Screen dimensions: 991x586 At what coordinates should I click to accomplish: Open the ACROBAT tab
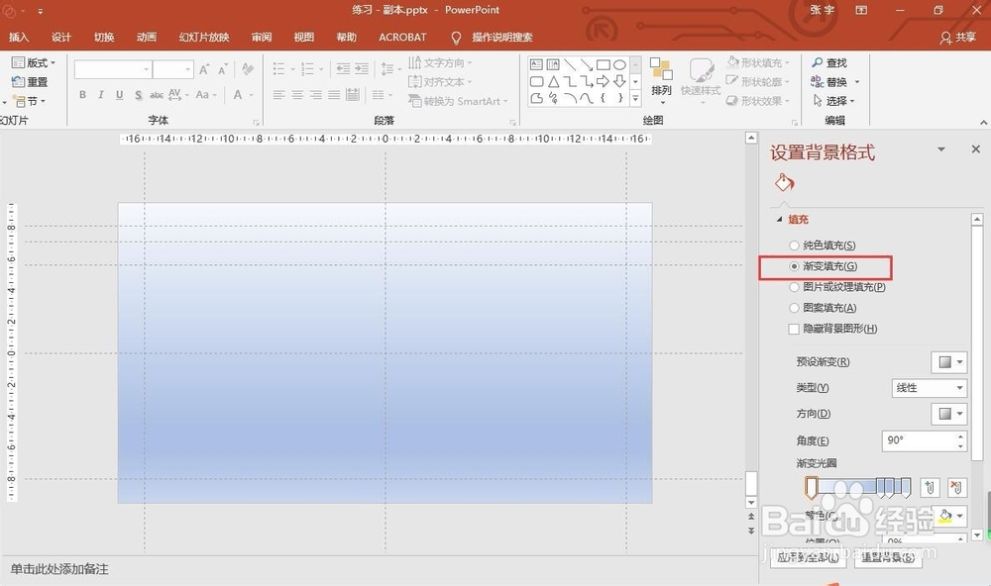pos(402,38)
